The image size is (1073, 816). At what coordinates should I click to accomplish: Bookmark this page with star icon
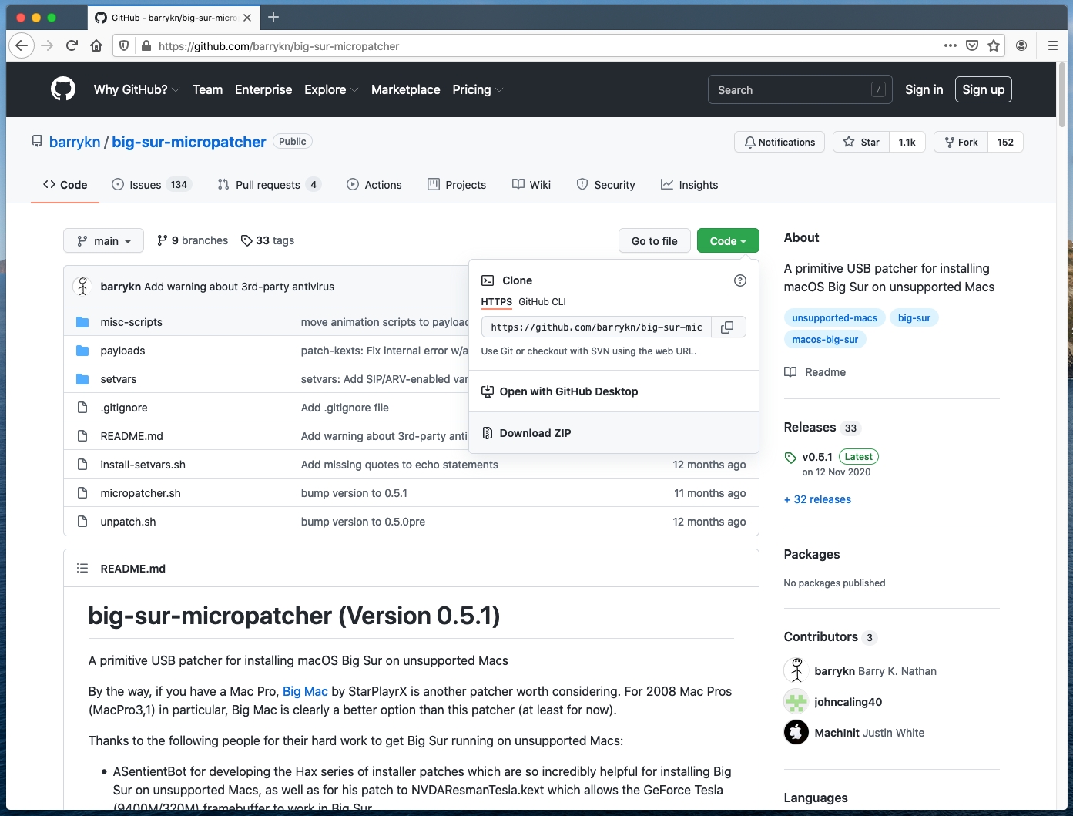pyautogui.click(x=994, y=45)
